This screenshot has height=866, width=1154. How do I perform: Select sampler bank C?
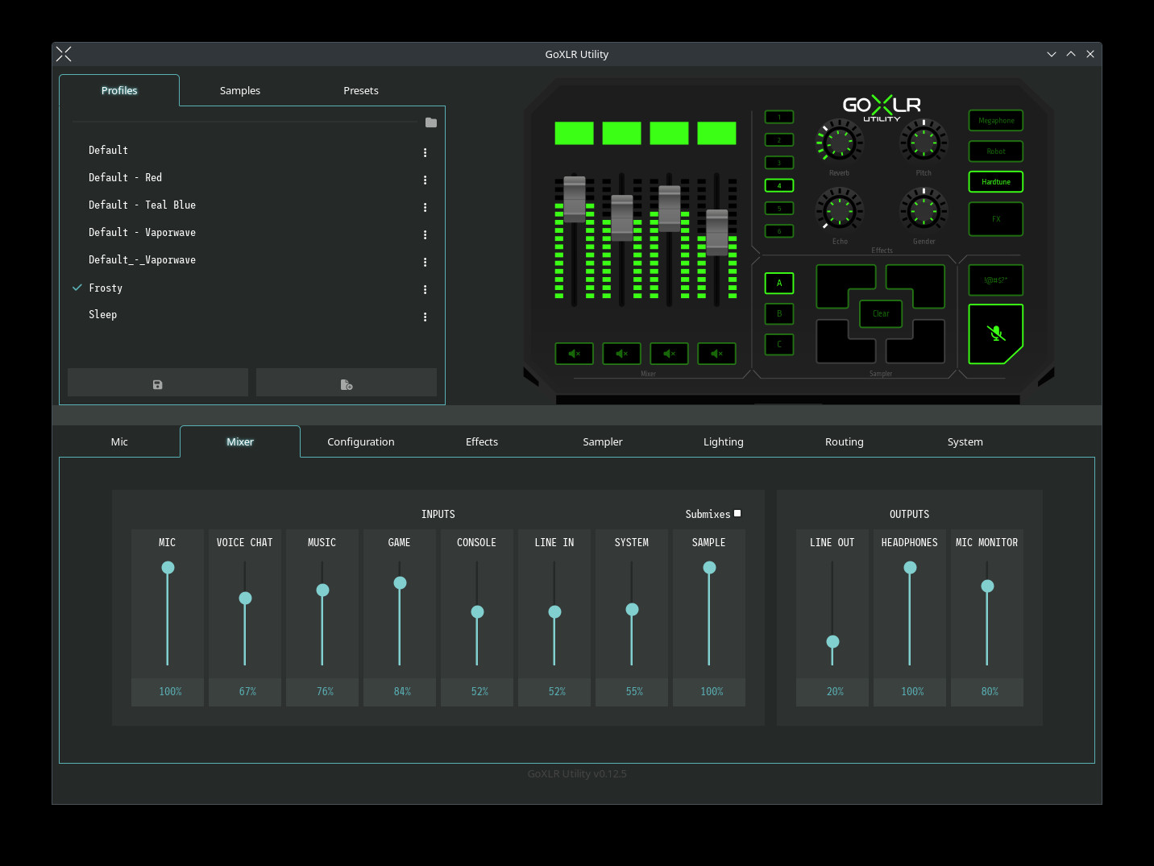(x=779, y=345)
